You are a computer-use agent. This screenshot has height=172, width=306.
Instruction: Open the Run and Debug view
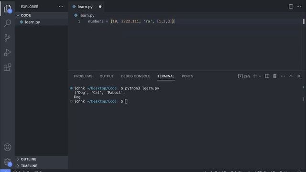pyautogui.click(x=8, y=53)
